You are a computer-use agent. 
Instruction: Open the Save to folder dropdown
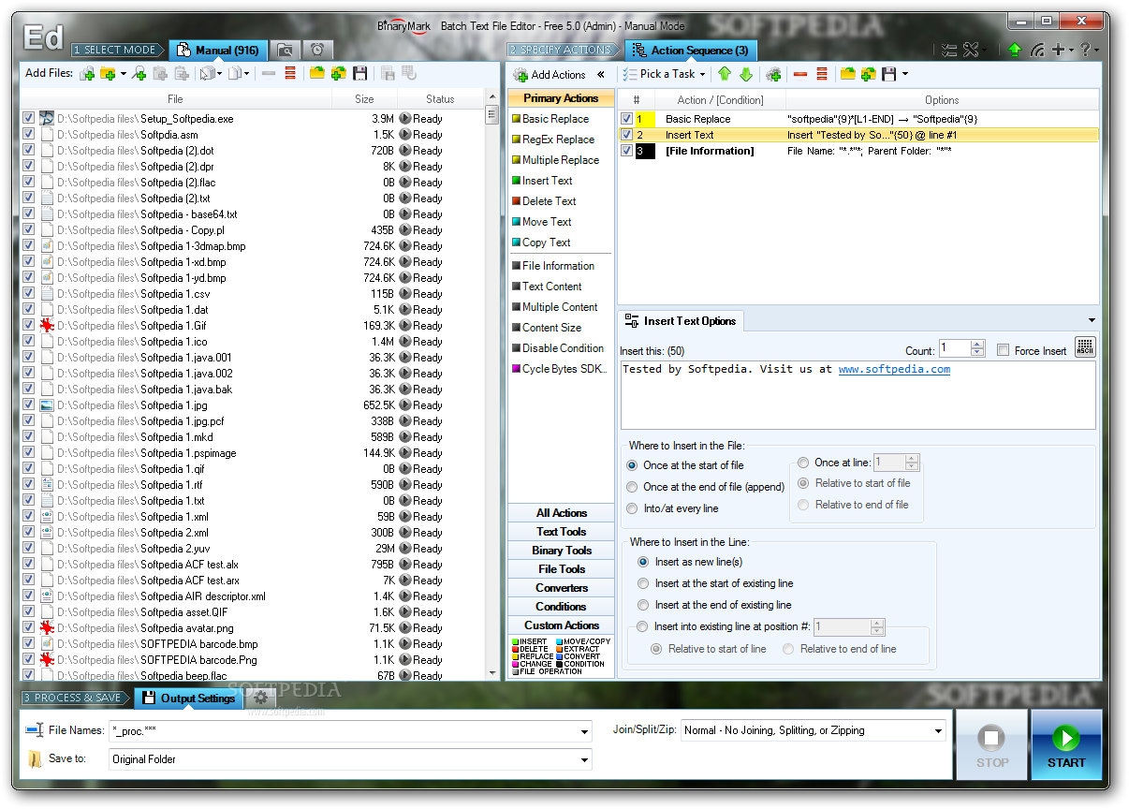[x=585, y=759]
